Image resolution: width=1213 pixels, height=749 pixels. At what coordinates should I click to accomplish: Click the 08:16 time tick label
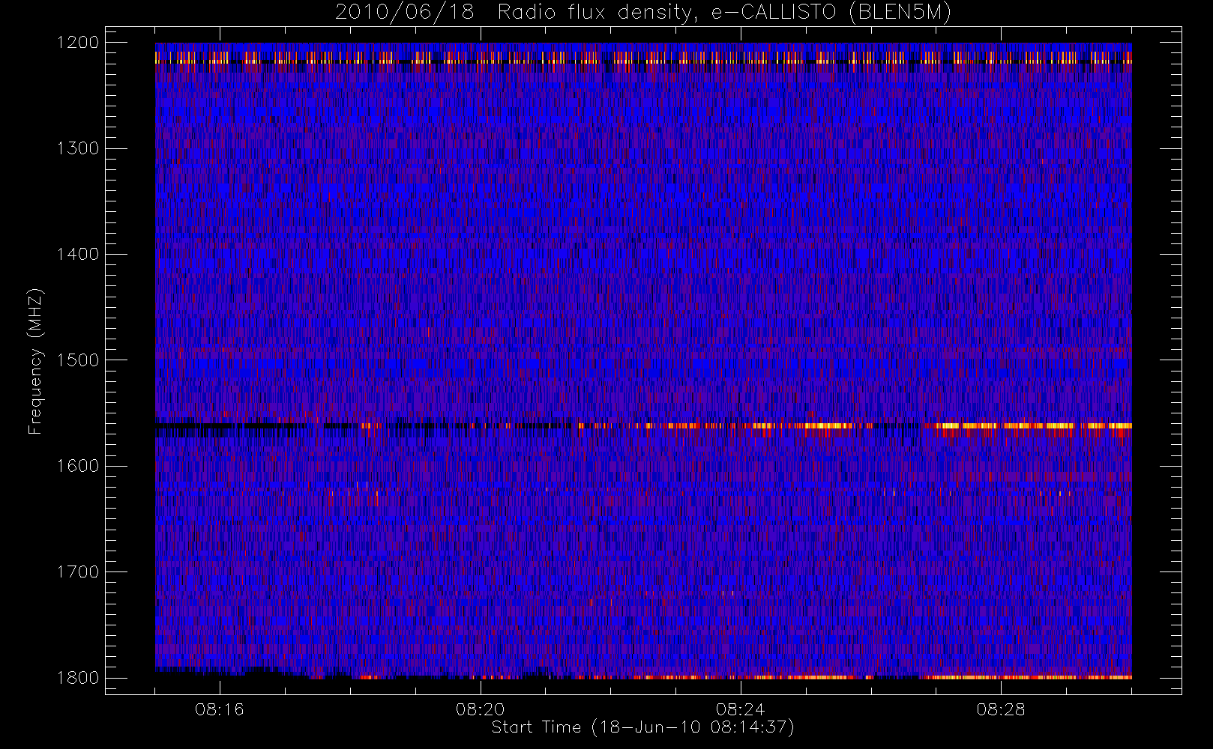(220, 709)
